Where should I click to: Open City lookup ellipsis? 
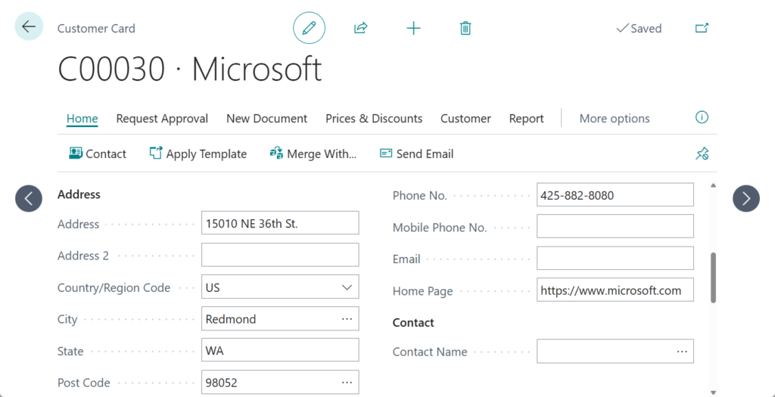click(347, 319)
